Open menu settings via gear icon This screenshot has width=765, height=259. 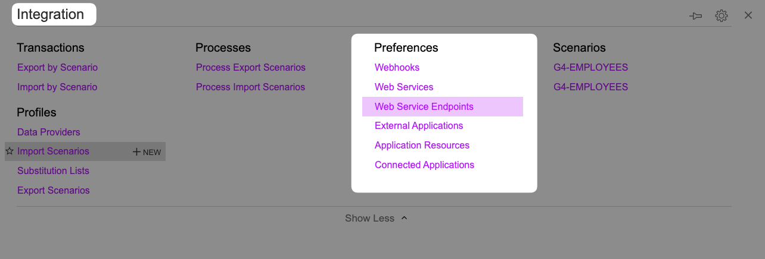[722, 16]
